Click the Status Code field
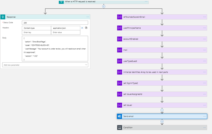This screenshot has height=134, width=212. 55,23
